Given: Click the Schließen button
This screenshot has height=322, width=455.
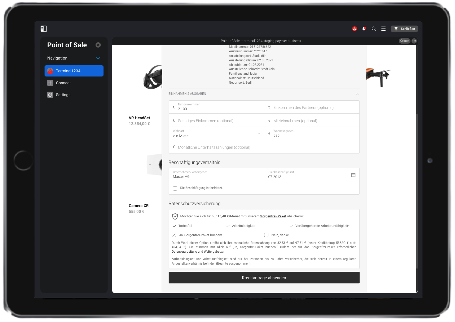Looking at the screenshot, I should coord(404,29).
